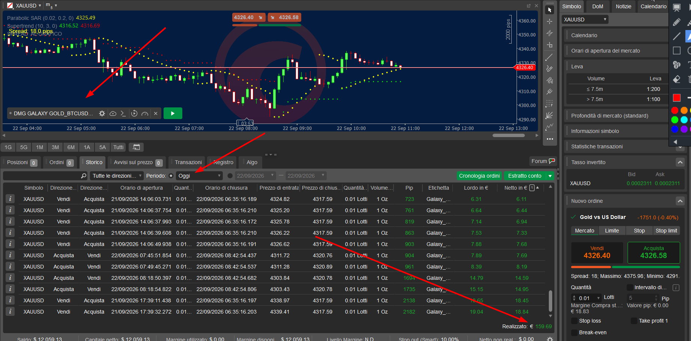Open the cBot optimization gauge icon
The image size is (691, 341).
point(145,113)
